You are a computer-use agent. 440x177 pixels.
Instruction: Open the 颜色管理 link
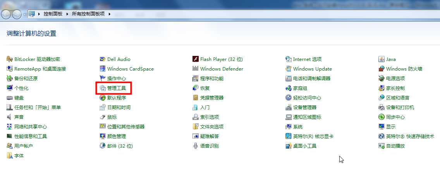pyautogui.click(x=117, y=136)
